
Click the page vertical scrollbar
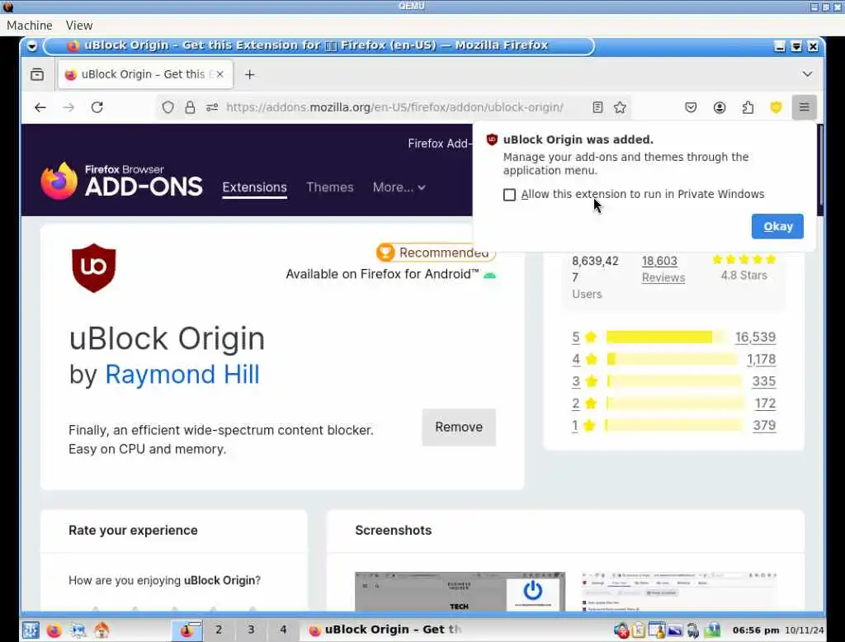[821, 165]
